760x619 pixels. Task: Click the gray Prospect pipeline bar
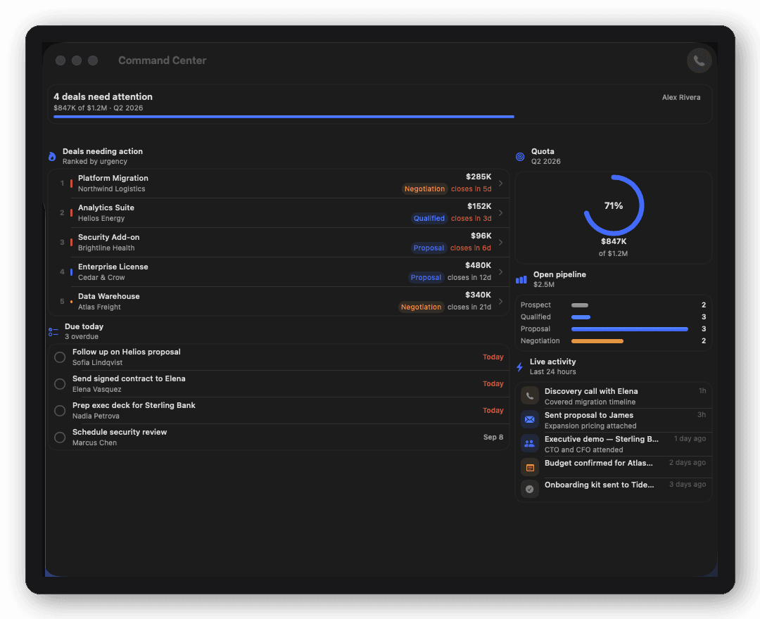coord(580,305)
